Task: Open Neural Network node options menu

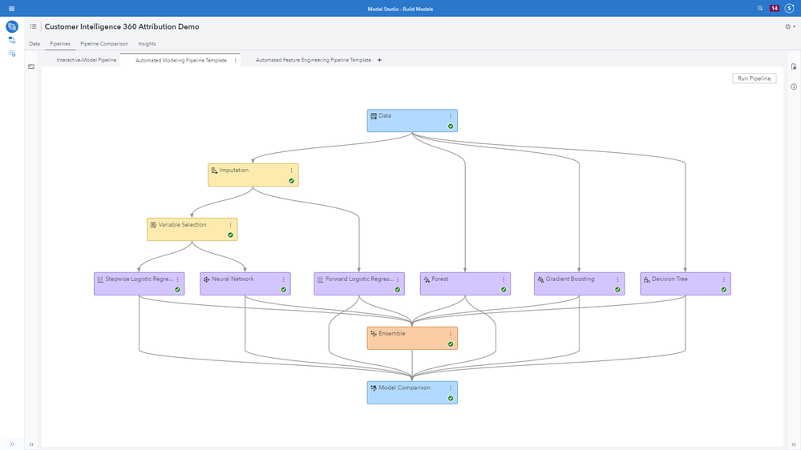Action: click(284, 279)
